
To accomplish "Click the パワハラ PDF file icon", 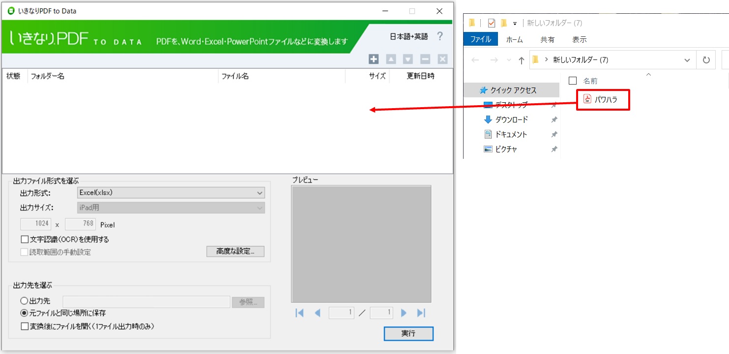I will pyautogui.click(x=587, y=99).
